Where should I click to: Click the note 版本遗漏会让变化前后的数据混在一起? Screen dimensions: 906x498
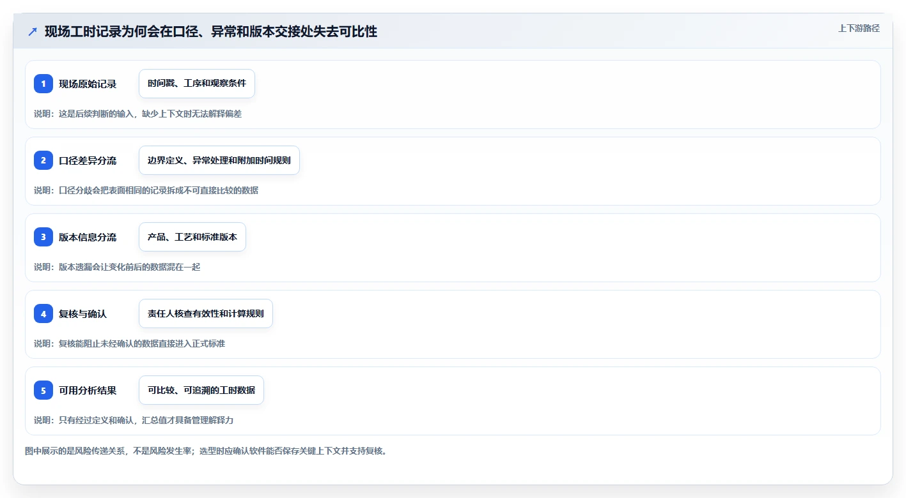click(x=130, y=267)
